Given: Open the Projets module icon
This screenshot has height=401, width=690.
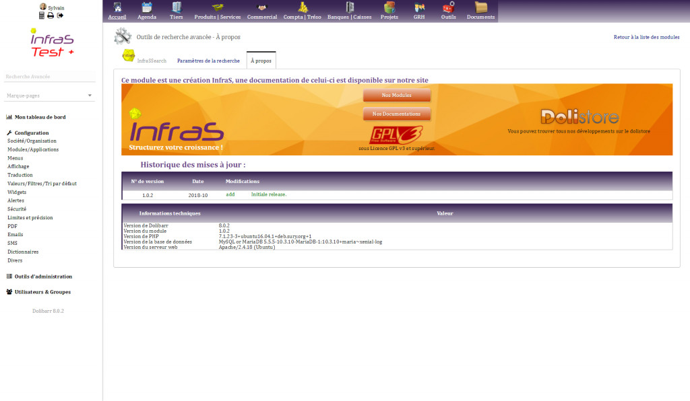Looking at the screenshot, I should 389,7.
